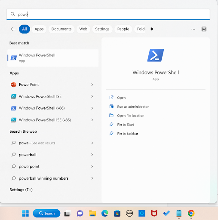Click the large PowerShell icon in the preview pane
The height and width of the screenshot is (220, 218).
(x=156, y=55)
